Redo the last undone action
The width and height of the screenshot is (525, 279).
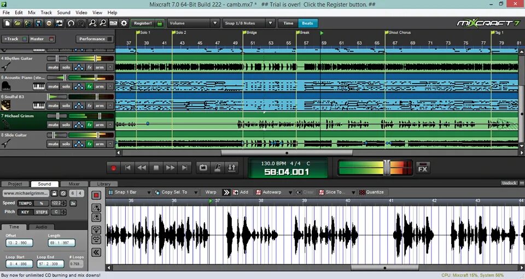coord(81,23)
